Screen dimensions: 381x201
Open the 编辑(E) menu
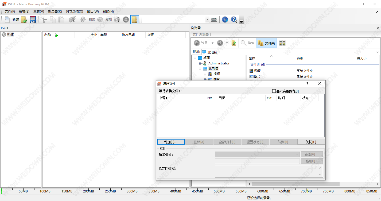point(24,11)
